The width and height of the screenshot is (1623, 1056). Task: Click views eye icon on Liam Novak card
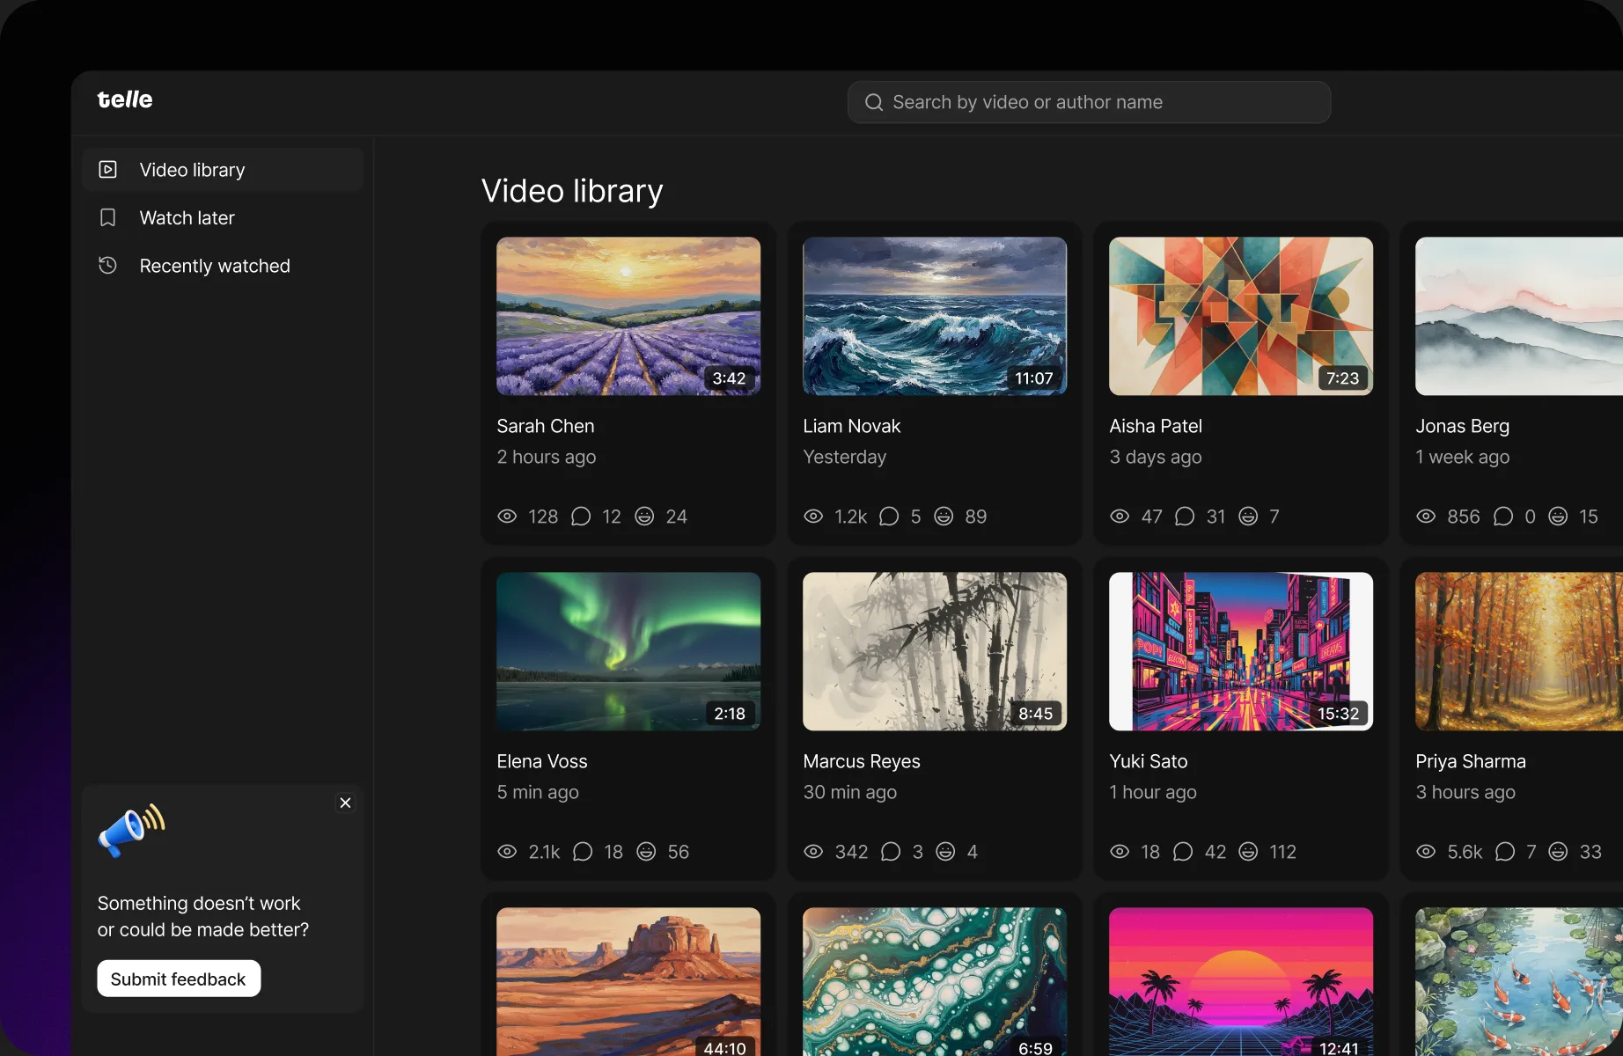[x=813, y=517]
